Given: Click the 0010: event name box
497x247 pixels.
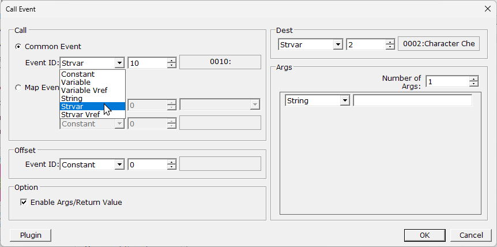Looking at the screenshot, I should (x=220, y=62).
